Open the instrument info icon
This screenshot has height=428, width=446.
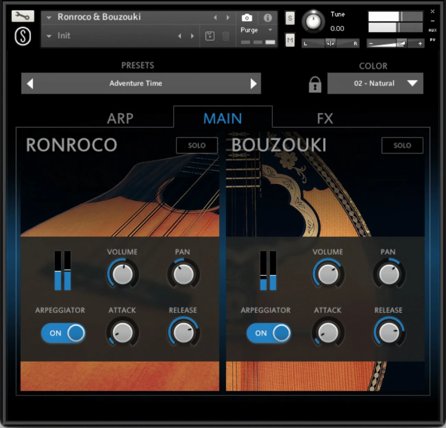point(268,18)
